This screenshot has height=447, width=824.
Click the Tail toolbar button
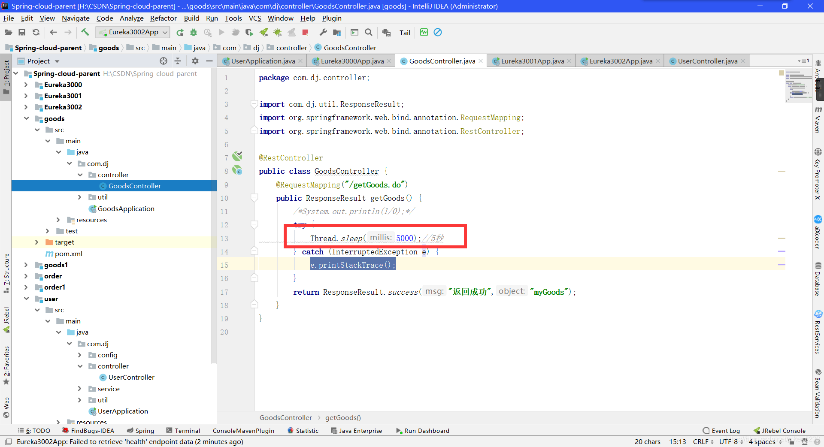[x=405, y=33]
